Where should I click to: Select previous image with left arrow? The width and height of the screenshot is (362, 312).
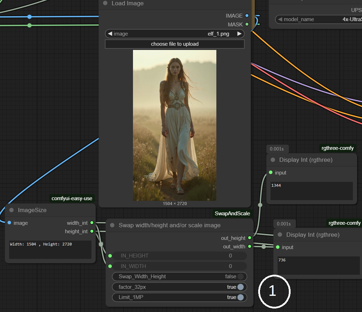click(x=110, y=34)
